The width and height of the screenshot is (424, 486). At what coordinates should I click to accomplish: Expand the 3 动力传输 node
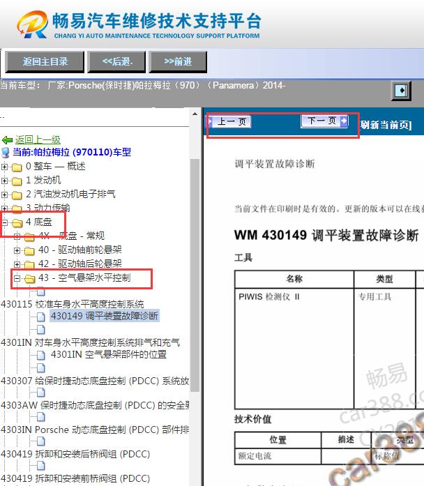[4, 208]
